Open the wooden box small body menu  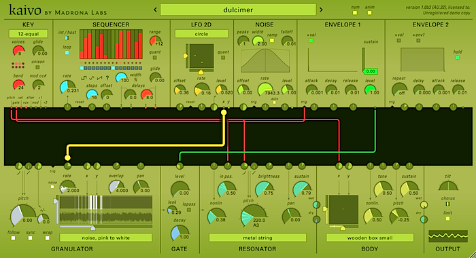[370, 238]
